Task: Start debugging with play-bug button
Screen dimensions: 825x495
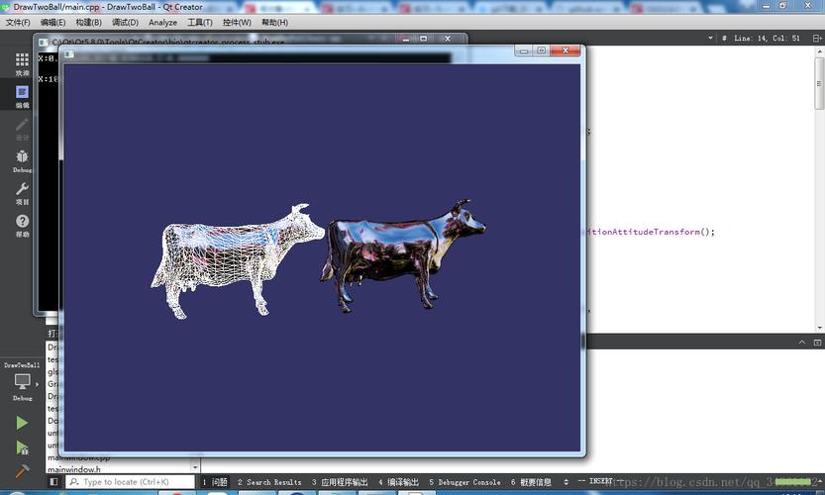Action: (22, 447)
